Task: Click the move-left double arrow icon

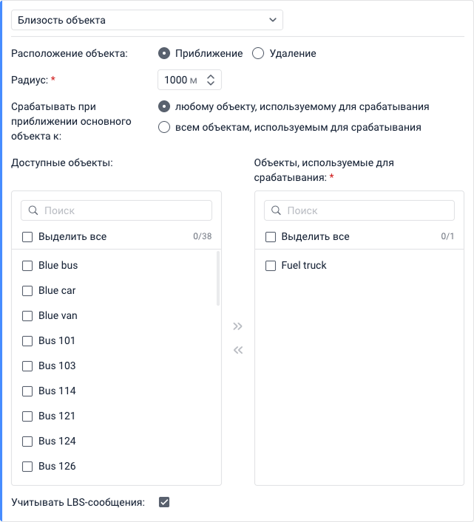Action: [x=237, y=351]
